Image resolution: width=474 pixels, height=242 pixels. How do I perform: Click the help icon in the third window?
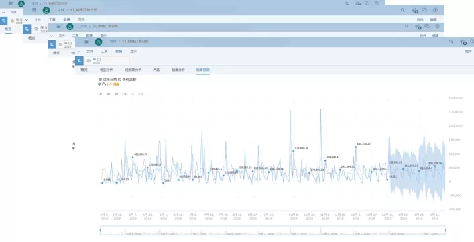coord(437,26)
